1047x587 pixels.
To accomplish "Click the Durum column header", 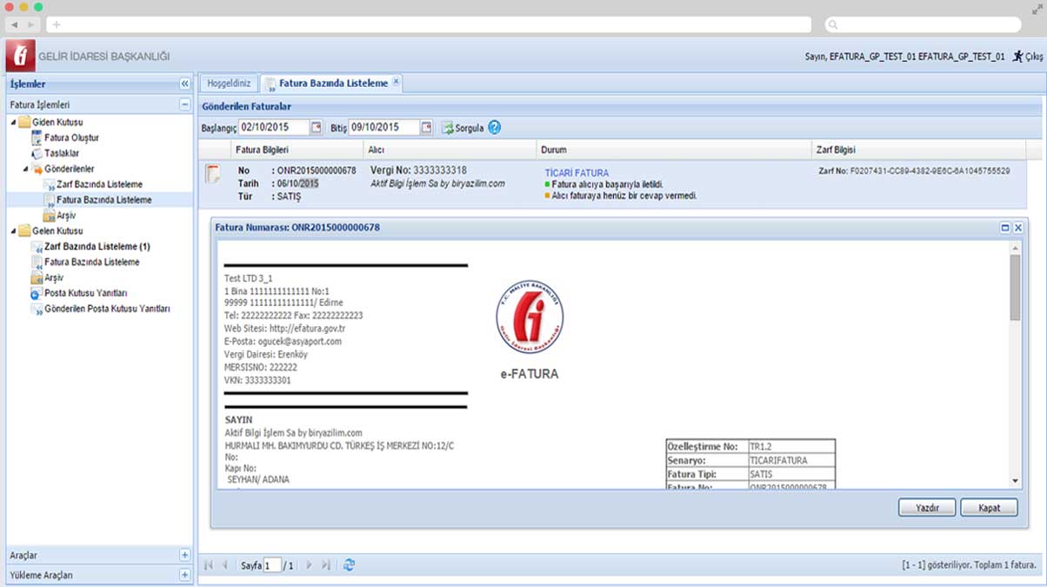I will tap(673, 150).
